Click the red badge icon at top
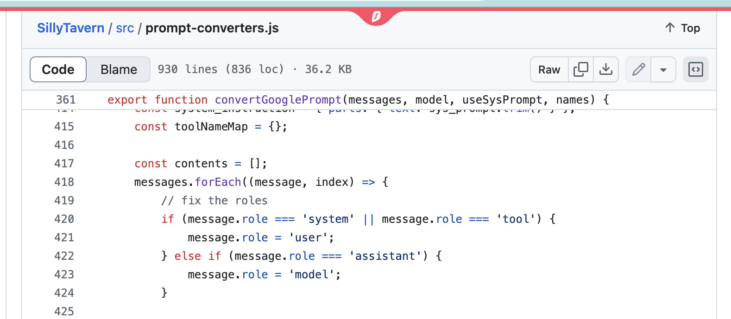Screen dimensions: 731x319 pyautogui.click(x=376, y=17)
